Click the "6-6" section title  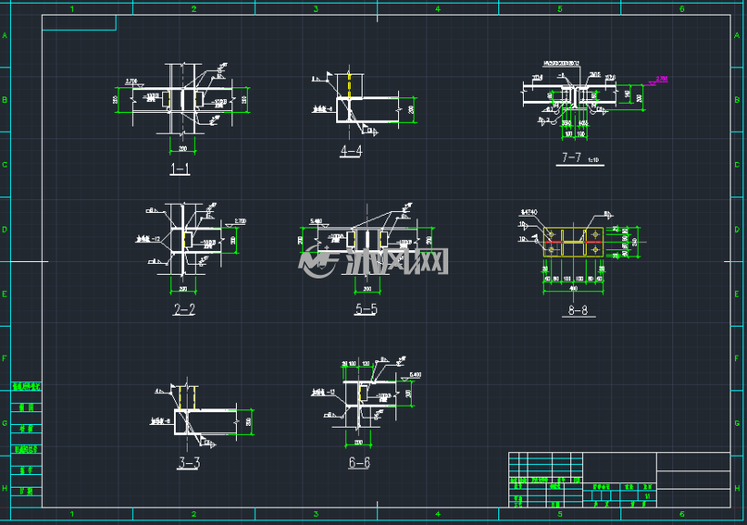click(359, 462)
